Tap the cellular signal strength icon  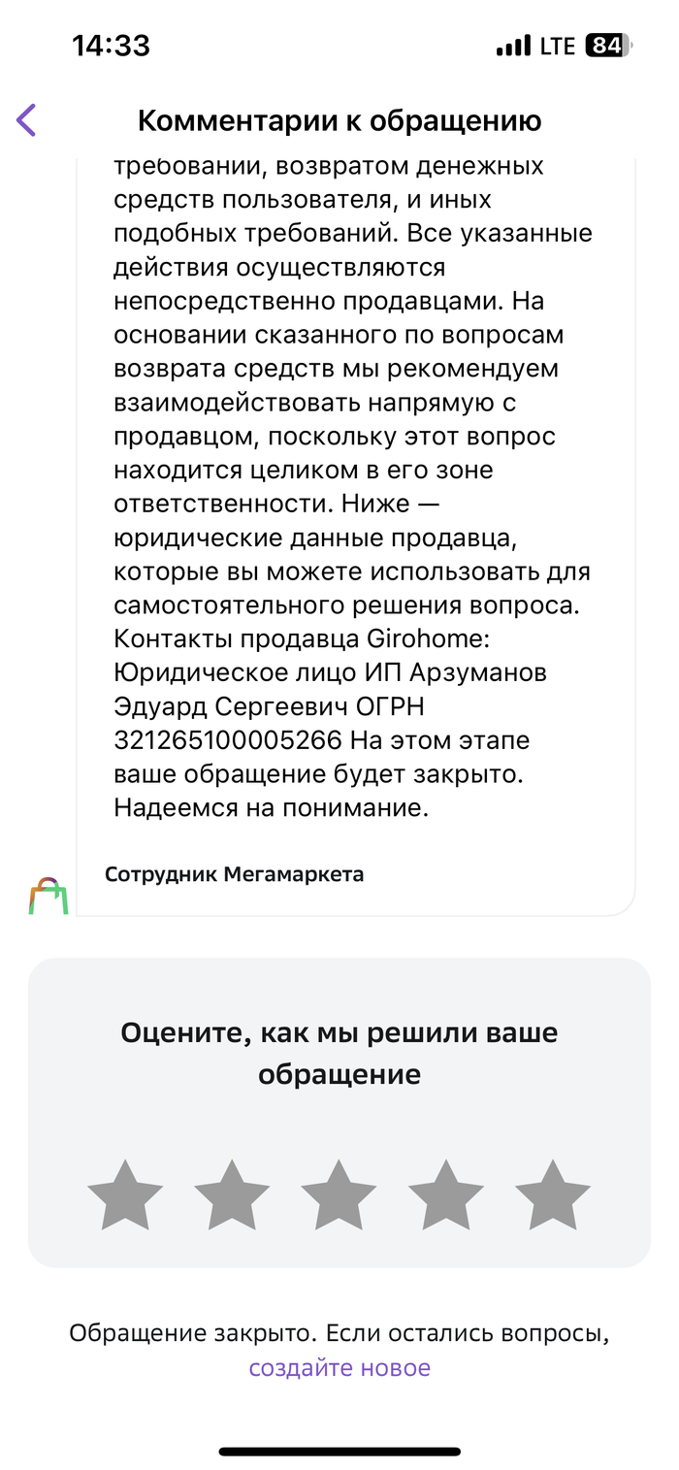[x=513, y=46]
